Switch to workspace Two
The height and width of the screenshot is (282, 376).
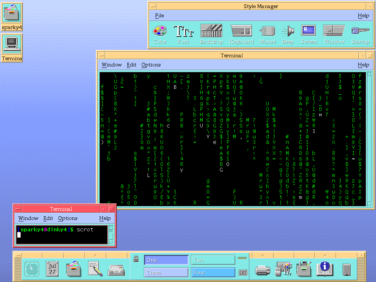click(x=213, y=260)
